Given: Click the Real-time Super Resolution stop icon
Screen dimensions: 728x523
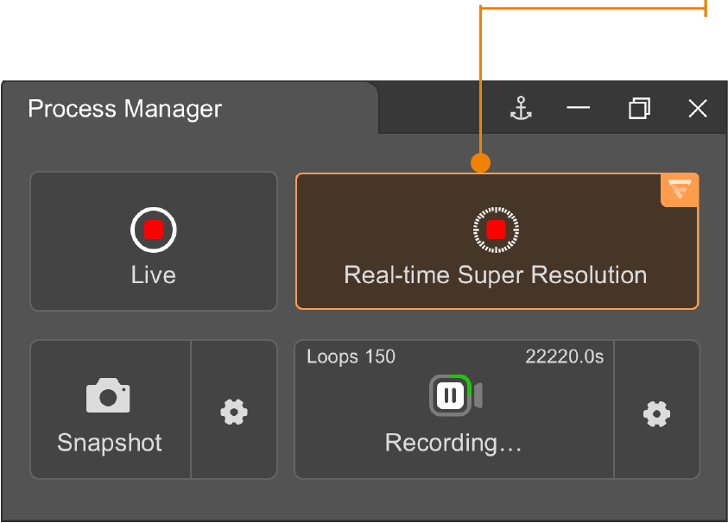Looking at the screenshot, I should click(x=496, y=230).
